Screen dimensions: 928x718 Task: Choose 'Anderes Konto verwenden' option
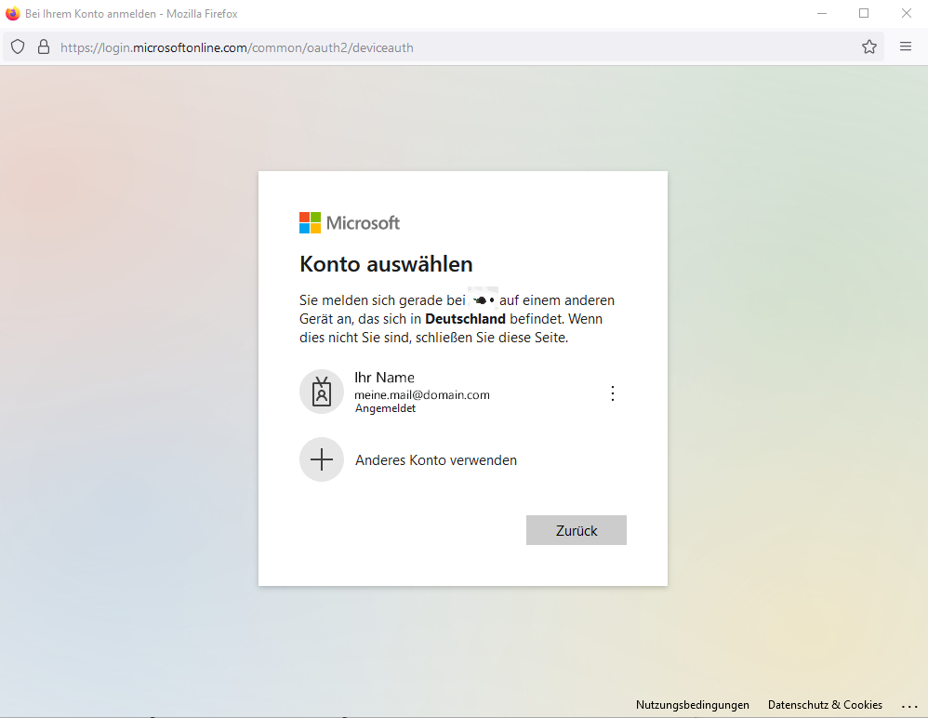435,460
